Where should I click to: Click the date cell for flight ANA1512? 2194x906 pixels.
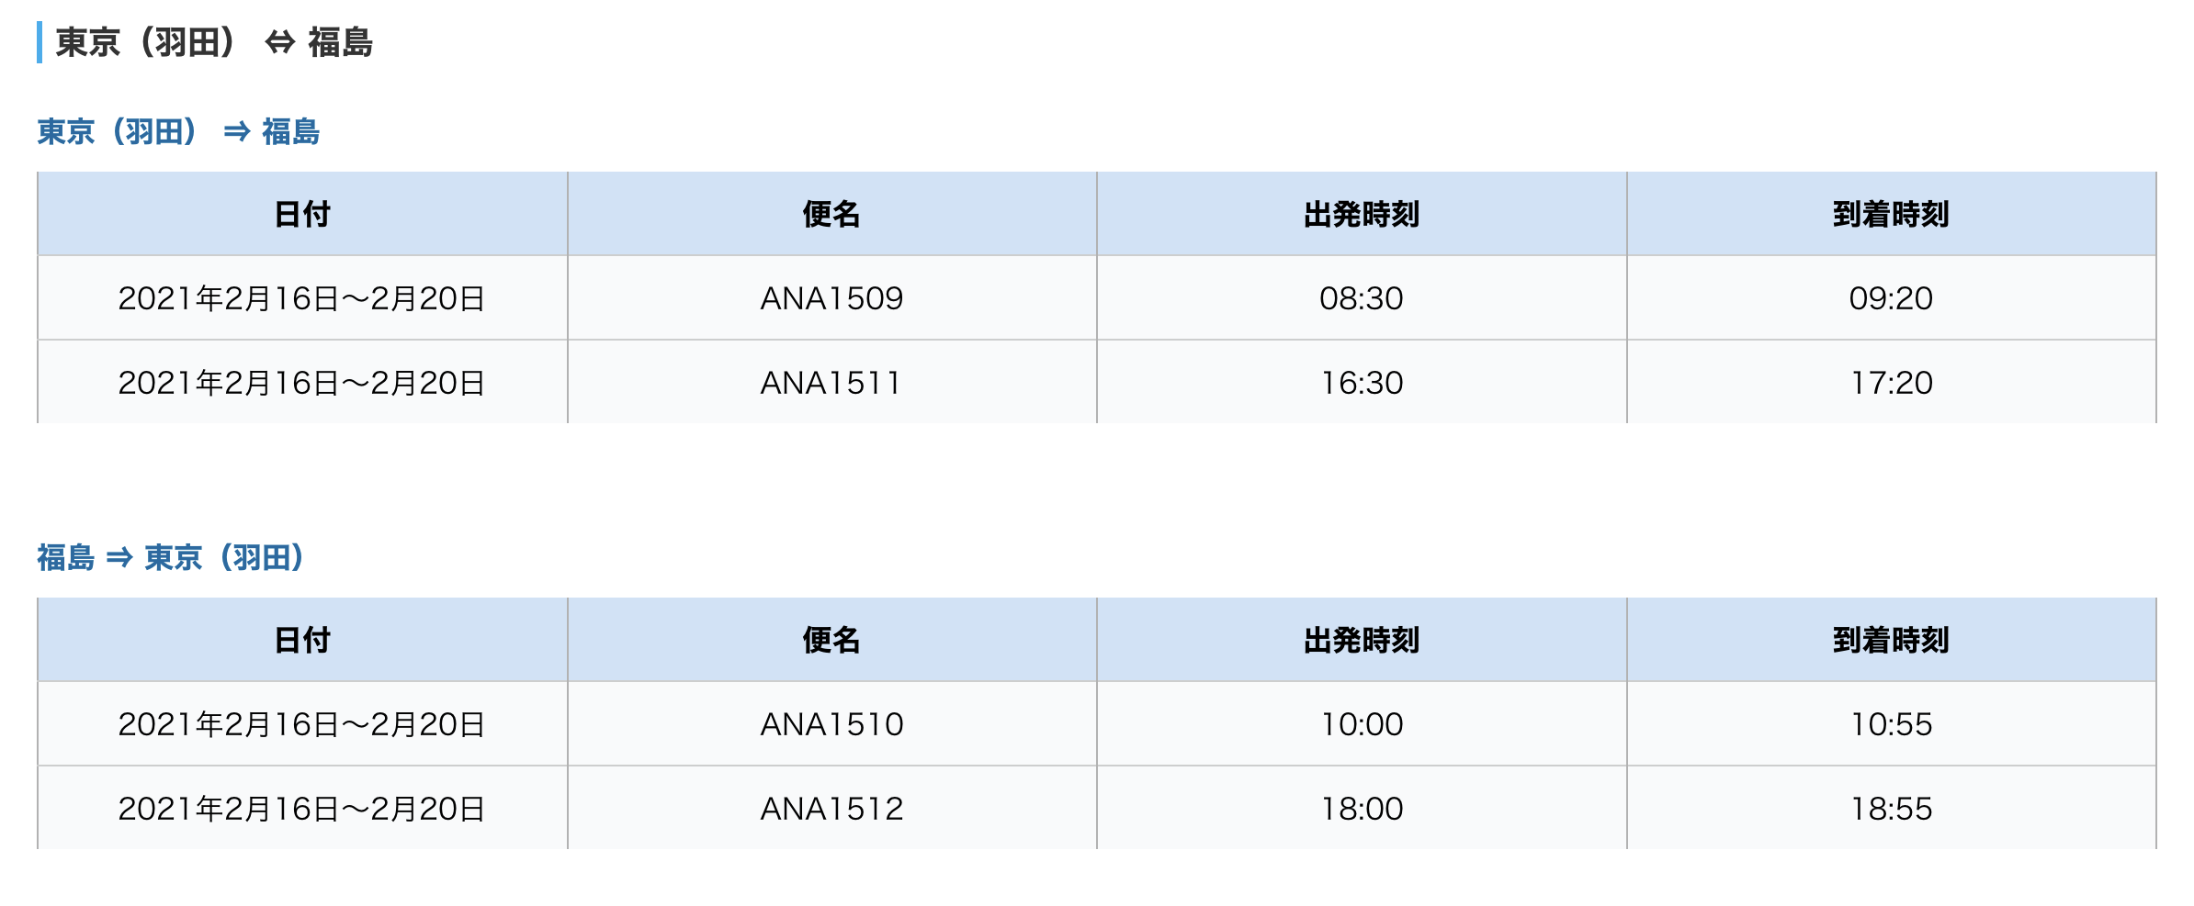coord(302,809)
